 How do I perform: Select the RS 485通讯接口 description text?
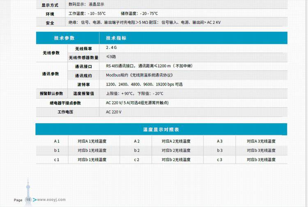pos(149,66)
